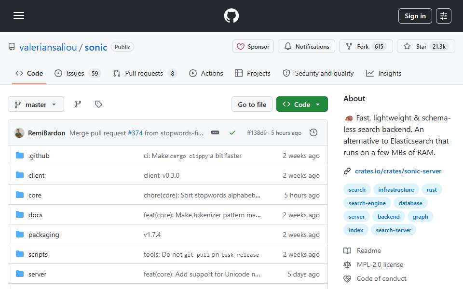This screenshot has width=463, height=289.
Task: View the 615 forks count
Action: click(379, 47)
